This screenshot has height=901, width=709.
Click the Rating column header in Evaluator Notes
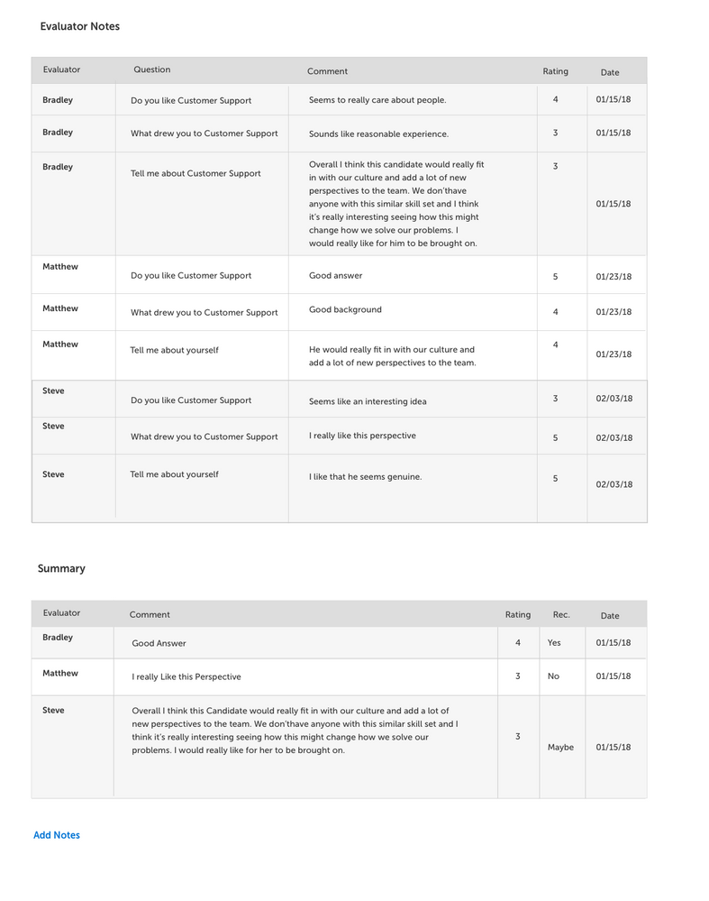(x=555, y=71)
